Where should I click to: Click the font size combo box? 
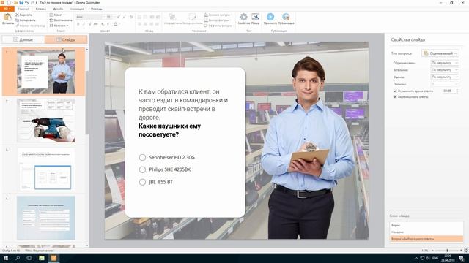pos(109,17)
